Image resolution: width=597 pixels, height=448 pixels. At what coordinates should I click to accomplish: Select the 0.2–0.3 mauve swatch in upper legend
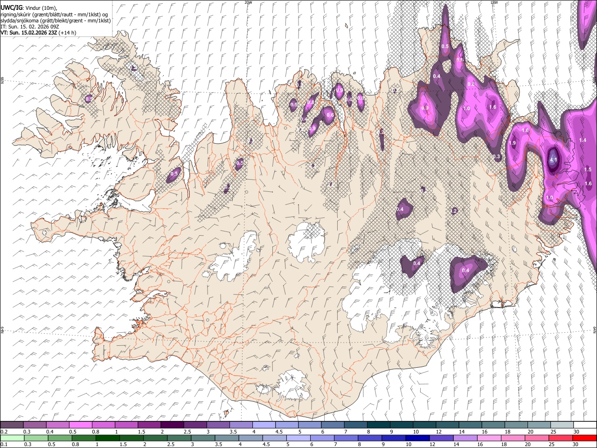tap(12, 425)
